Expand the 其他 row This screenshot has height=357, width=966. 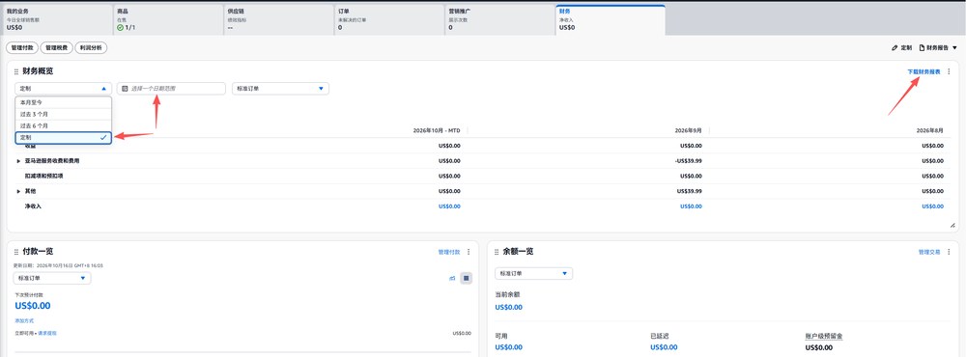click(x=18, y=191)
